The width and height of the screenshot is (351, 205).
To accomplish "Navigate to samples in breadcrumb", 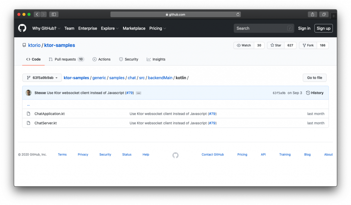I will (x=117, y=78).
